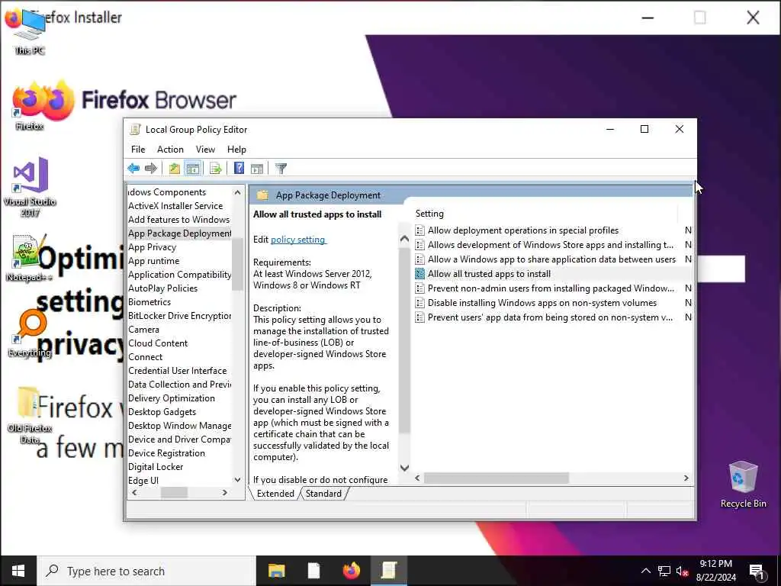Select Edge UI in the tree

143,481
